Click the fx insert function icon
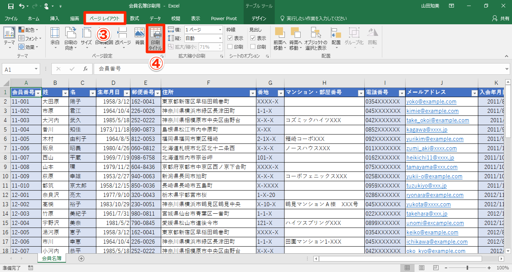512x272 pixels. [85, 69]
